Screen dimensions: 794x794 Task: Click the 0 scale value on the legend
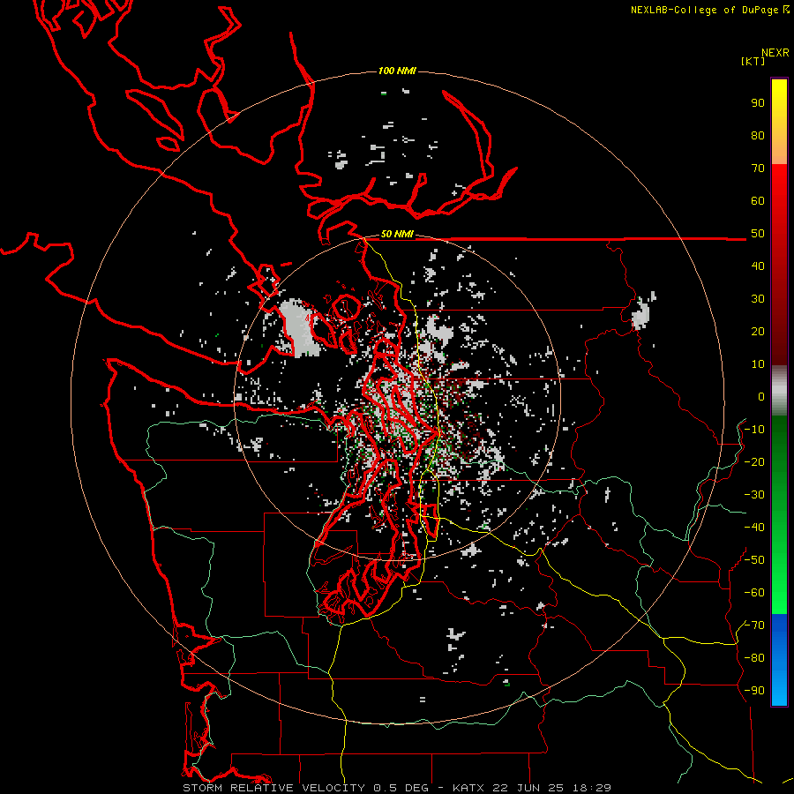(x=761, y=396)
